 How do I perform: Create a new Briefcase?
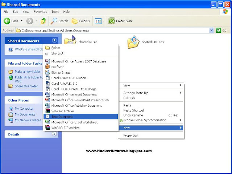pos(81,67)
